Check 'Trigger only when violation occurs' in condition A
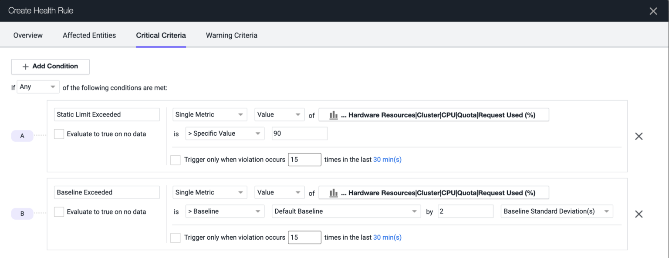The width and height of the screenshot is (669, 258). coord(176,160)
